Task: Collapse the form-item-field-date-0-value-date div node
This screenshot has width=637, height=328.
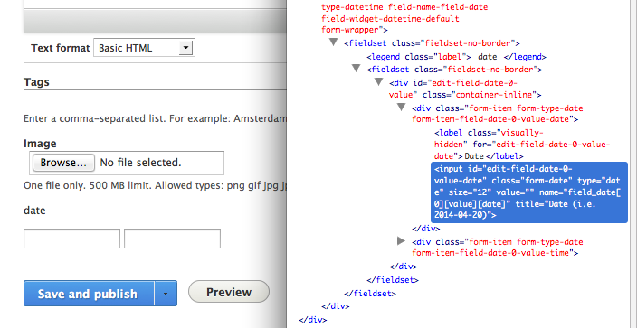Action: tap(402, 108)
